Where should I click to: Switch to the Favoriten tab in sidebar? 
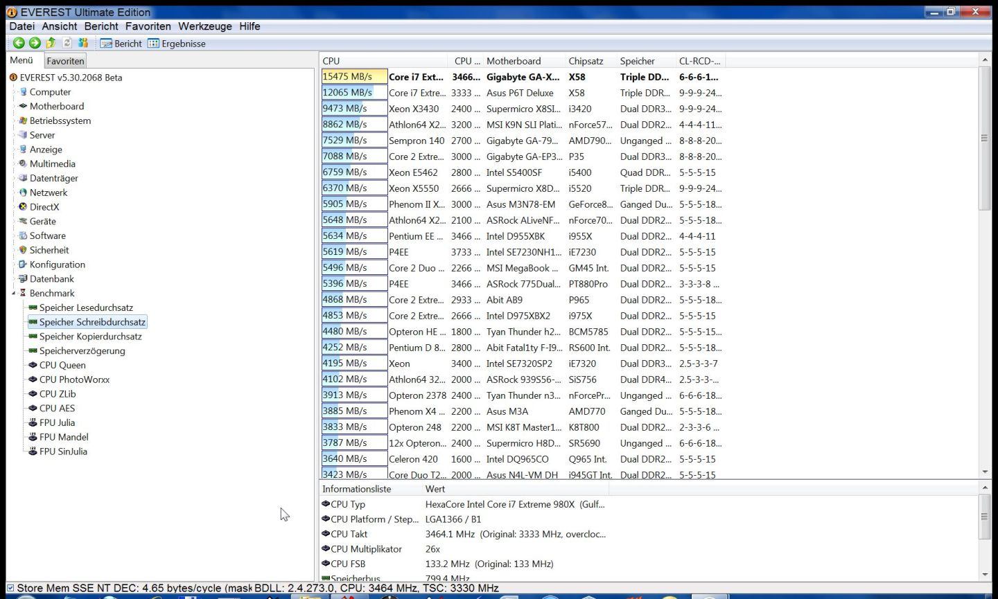point(65,61)
